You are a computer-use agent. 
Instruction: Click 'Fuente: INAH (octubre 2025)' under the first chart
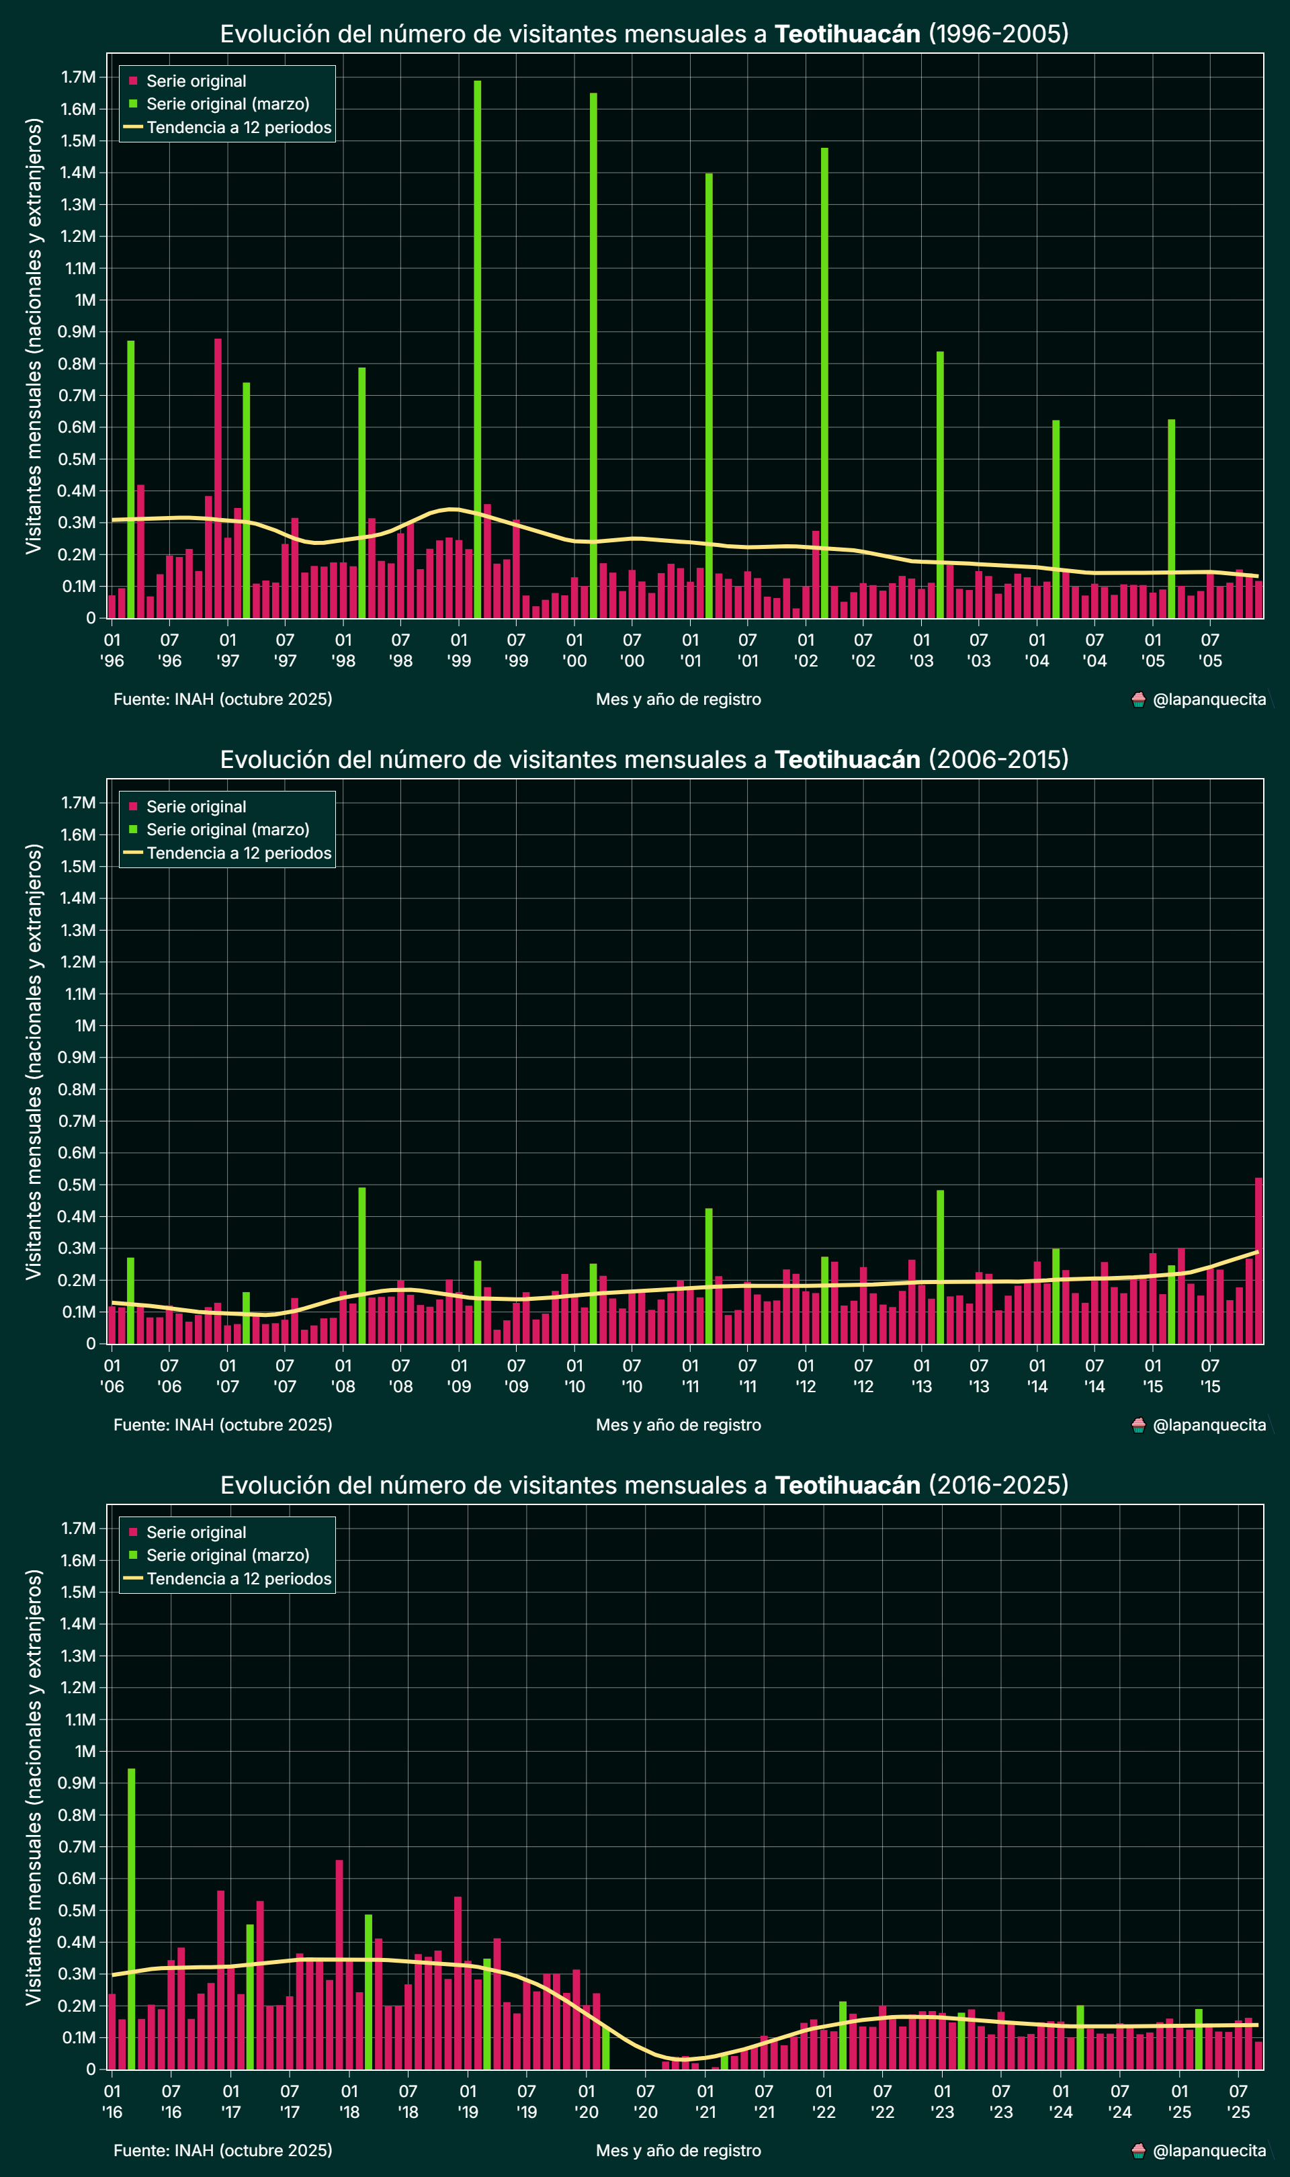222,699
